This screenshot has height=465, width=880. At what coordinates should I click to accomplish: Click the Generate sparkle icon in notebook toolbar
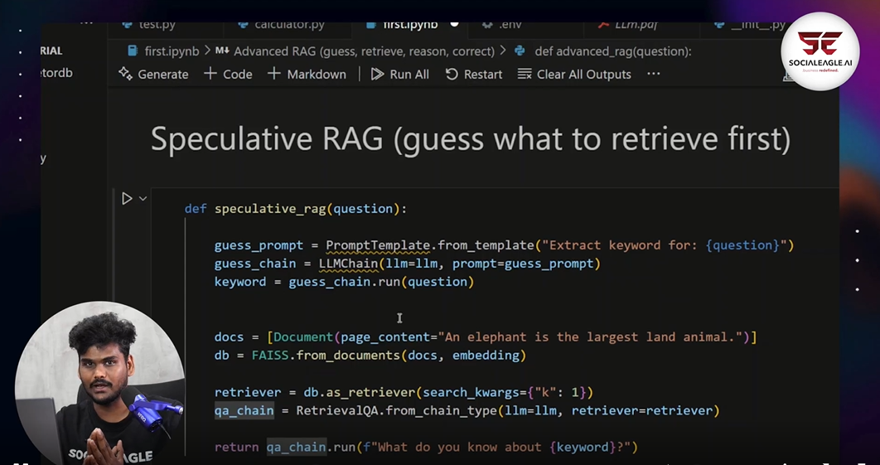(126, 74)
